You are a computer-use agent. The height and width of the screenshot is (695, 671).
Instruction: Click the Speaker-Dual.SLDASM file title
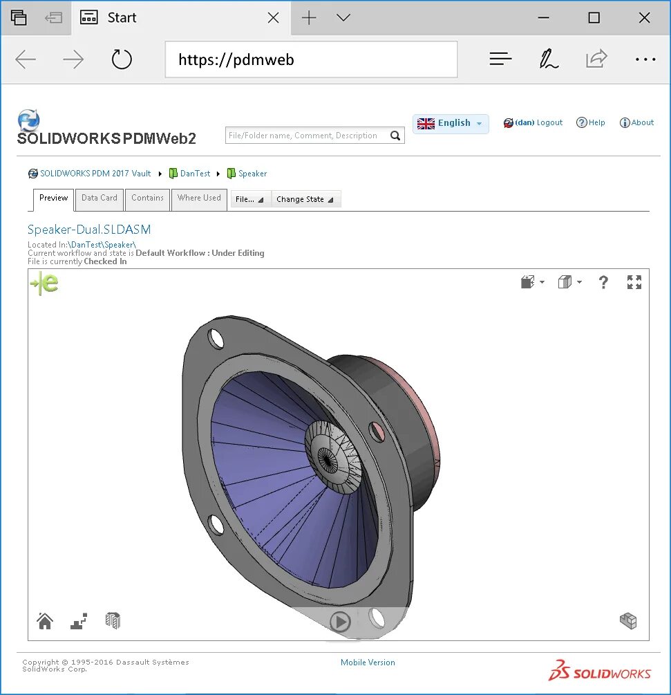(89, 230)
